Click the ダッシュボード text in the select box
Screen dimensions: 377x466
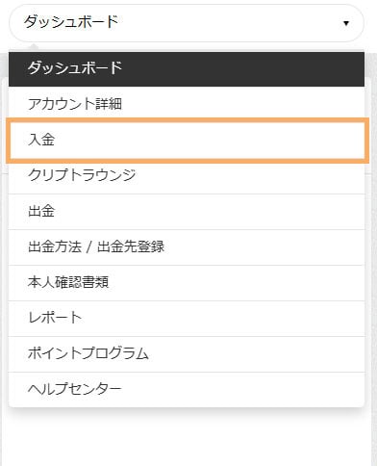pyautogui.click(x=71, y=22)
